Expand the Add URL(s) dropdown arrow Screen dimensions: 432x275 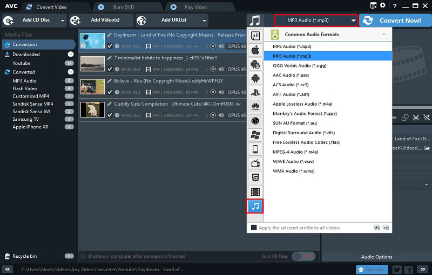tap(204, 20)
